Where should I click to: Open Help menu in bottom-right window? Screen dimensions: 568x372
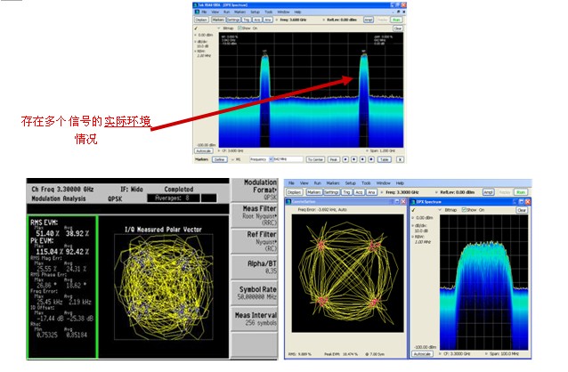pyautogui.click(x=400, y=183)
